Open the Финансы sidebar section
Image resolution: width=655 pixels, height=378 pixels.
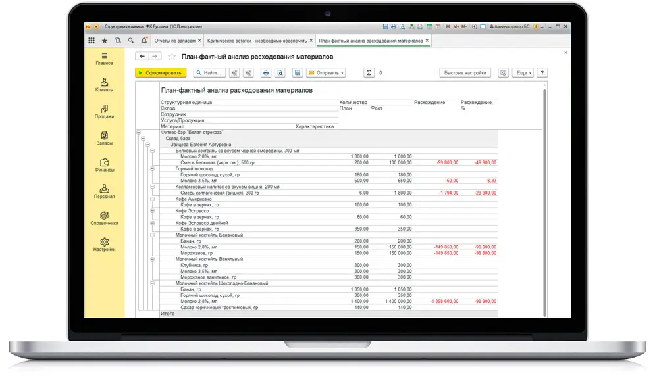pyautogui.click(x=104, y=165)
